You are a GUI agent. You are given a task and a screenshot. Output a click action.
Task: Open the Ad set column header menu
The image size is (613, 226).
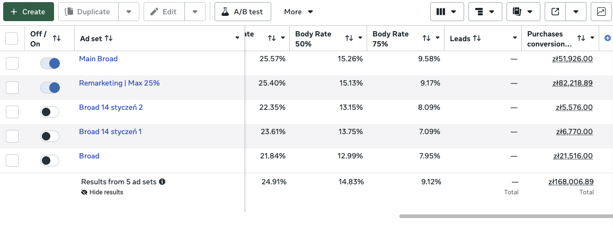coord(237,38)
